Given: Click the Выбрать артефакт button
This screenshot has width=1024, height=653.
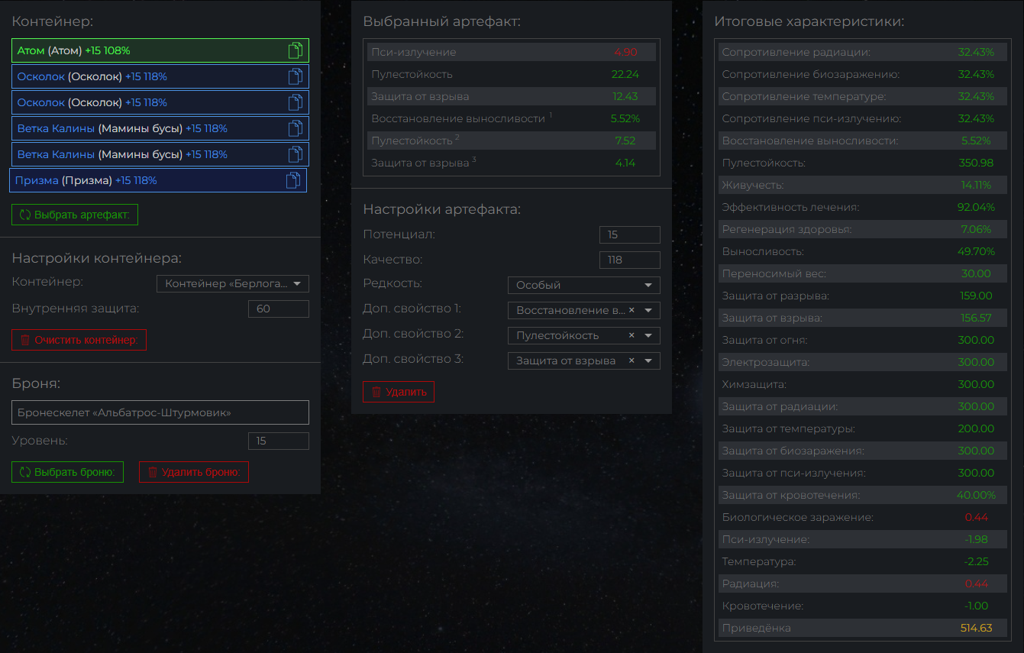Looking at the screenshot, I should click(x=75, y=215).
